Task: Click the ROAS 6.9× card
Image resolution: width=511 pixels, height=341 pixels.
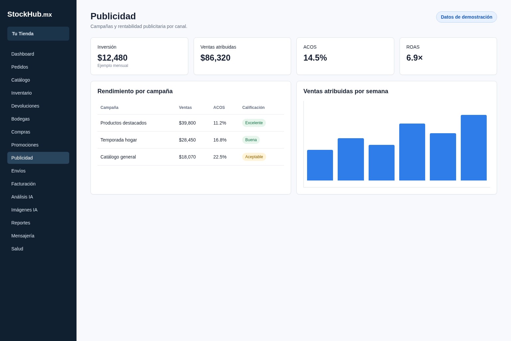Action: click(x=448, y=56)
